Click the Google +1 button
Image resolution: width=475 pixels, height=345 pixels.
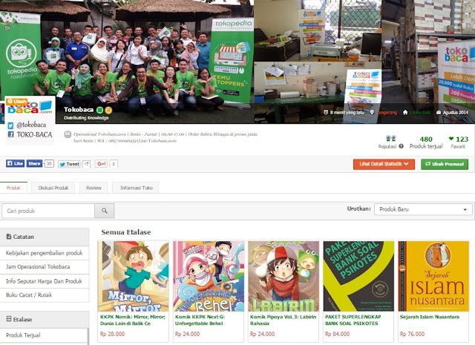[x=101, y=164]
